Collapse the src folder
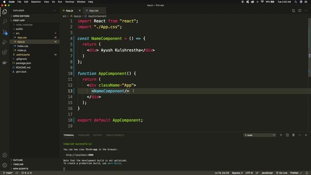The width and height of the screenshot is (311, 175). click(17, 34)
